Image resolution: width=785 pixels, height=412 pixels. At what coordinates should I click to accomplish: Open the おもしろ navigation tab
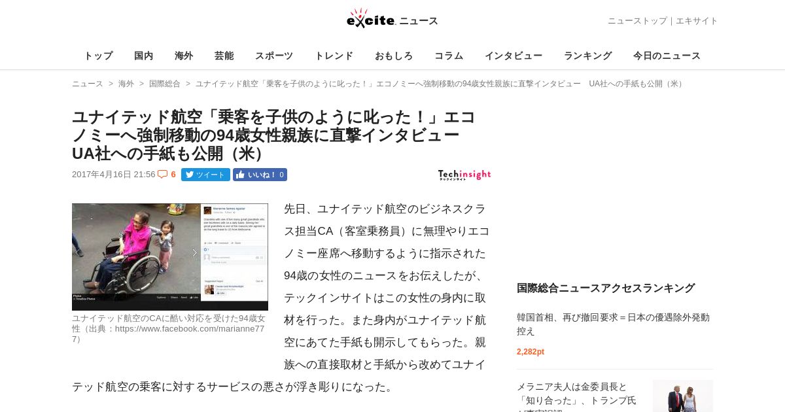coord(394,56)
